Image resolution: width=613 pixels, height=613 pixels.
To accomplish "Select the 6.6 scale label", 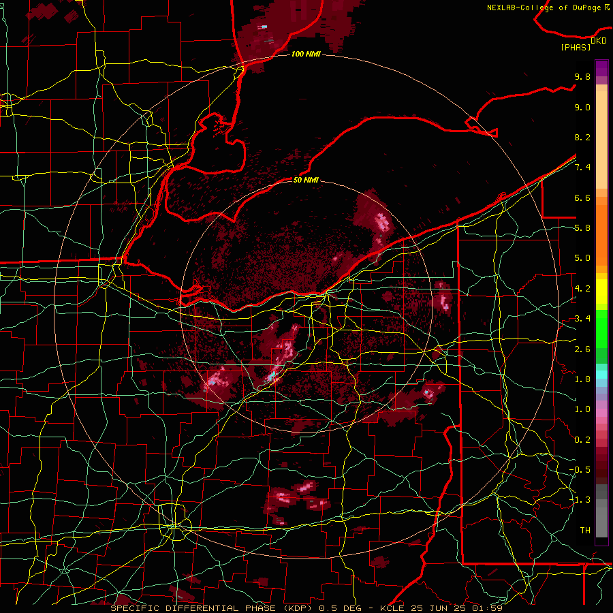I will [582, 198].
